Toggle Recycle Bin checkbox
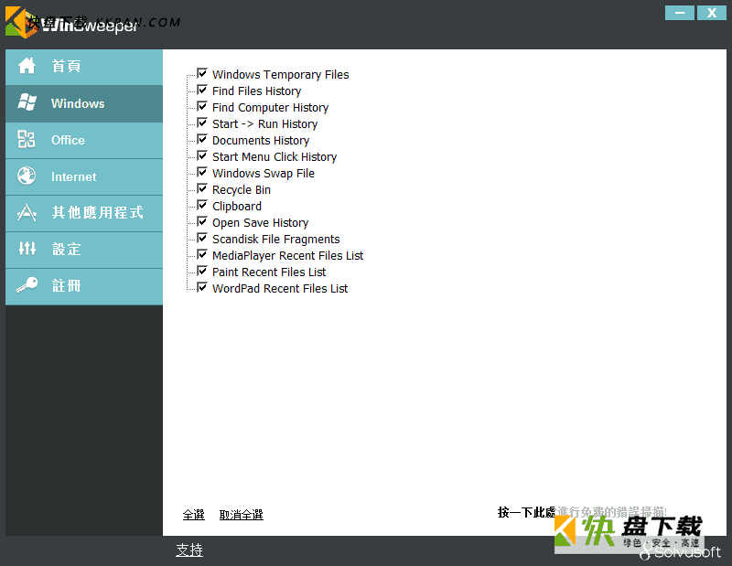This screenshot has height=566, width=732. click(202, 188)
